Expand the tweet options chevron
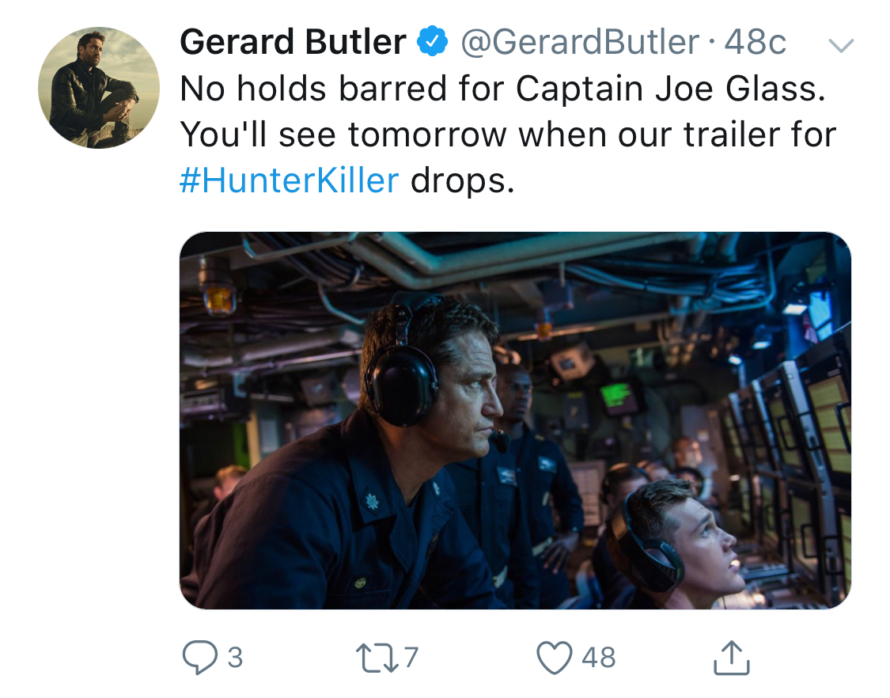The height and width of the screenshot is (698, 890). pyautogui.click(x=840, y=46)
